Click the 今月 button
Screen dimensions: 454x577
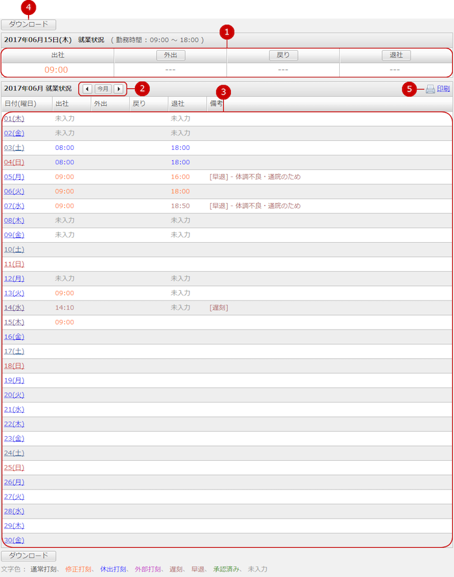tap(102, 88)
